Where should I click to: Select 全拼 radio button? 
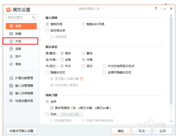[x=47, y=101]
